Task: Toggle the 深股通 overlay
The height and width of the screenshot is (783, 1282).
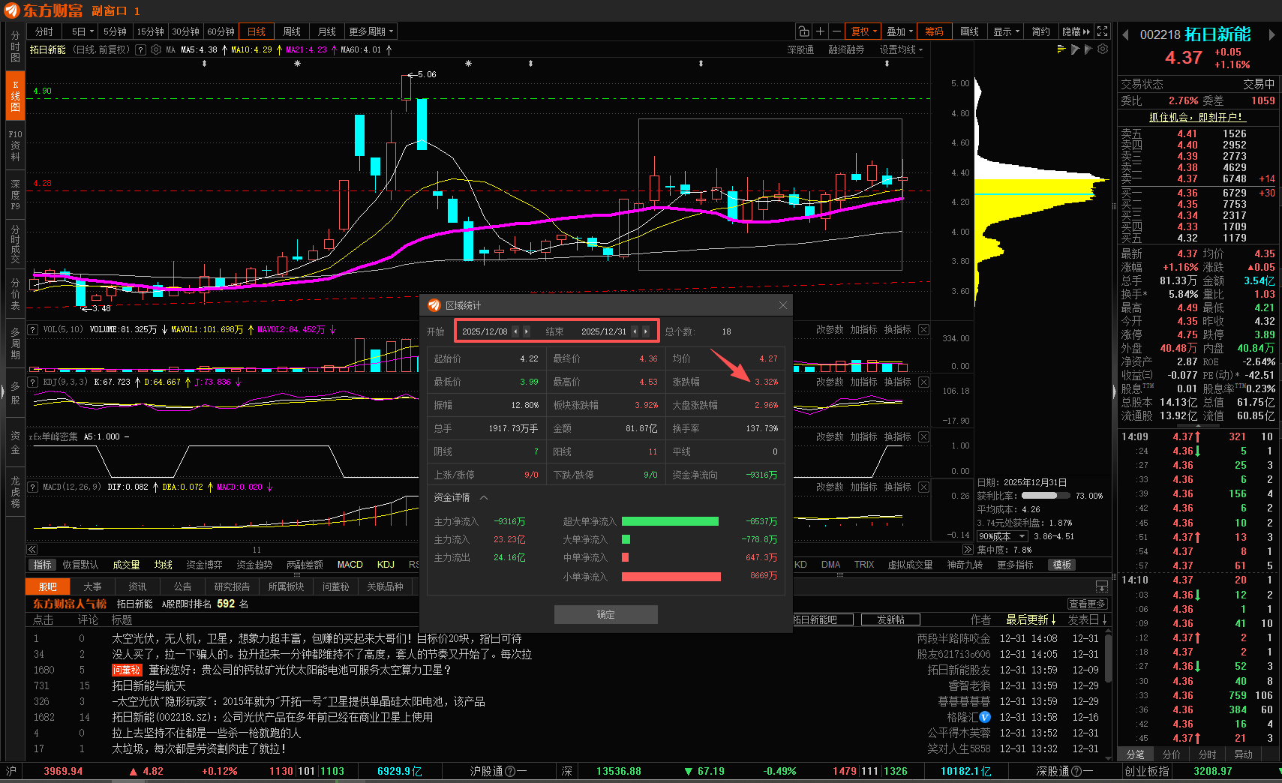Action: point(800,49)
